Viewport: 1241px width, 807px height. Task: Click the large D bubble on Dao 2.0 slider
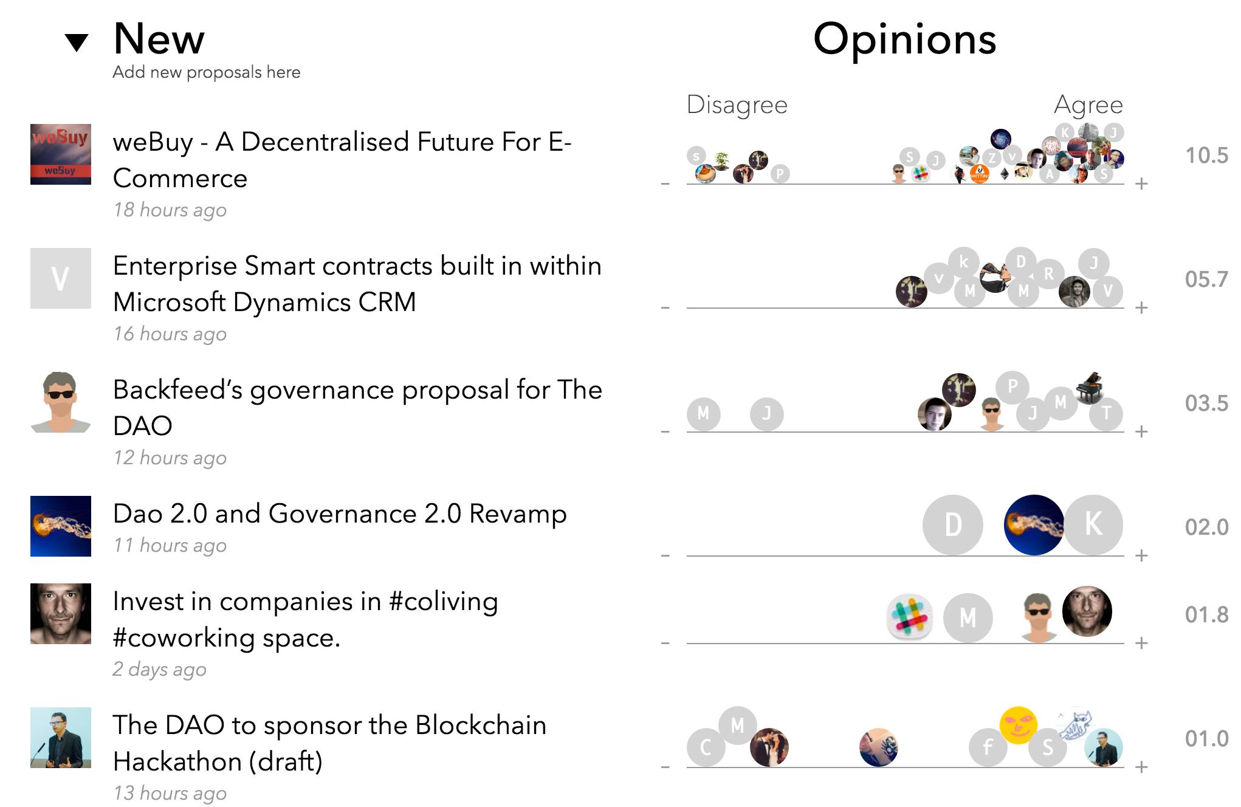[x=952, y=525]
